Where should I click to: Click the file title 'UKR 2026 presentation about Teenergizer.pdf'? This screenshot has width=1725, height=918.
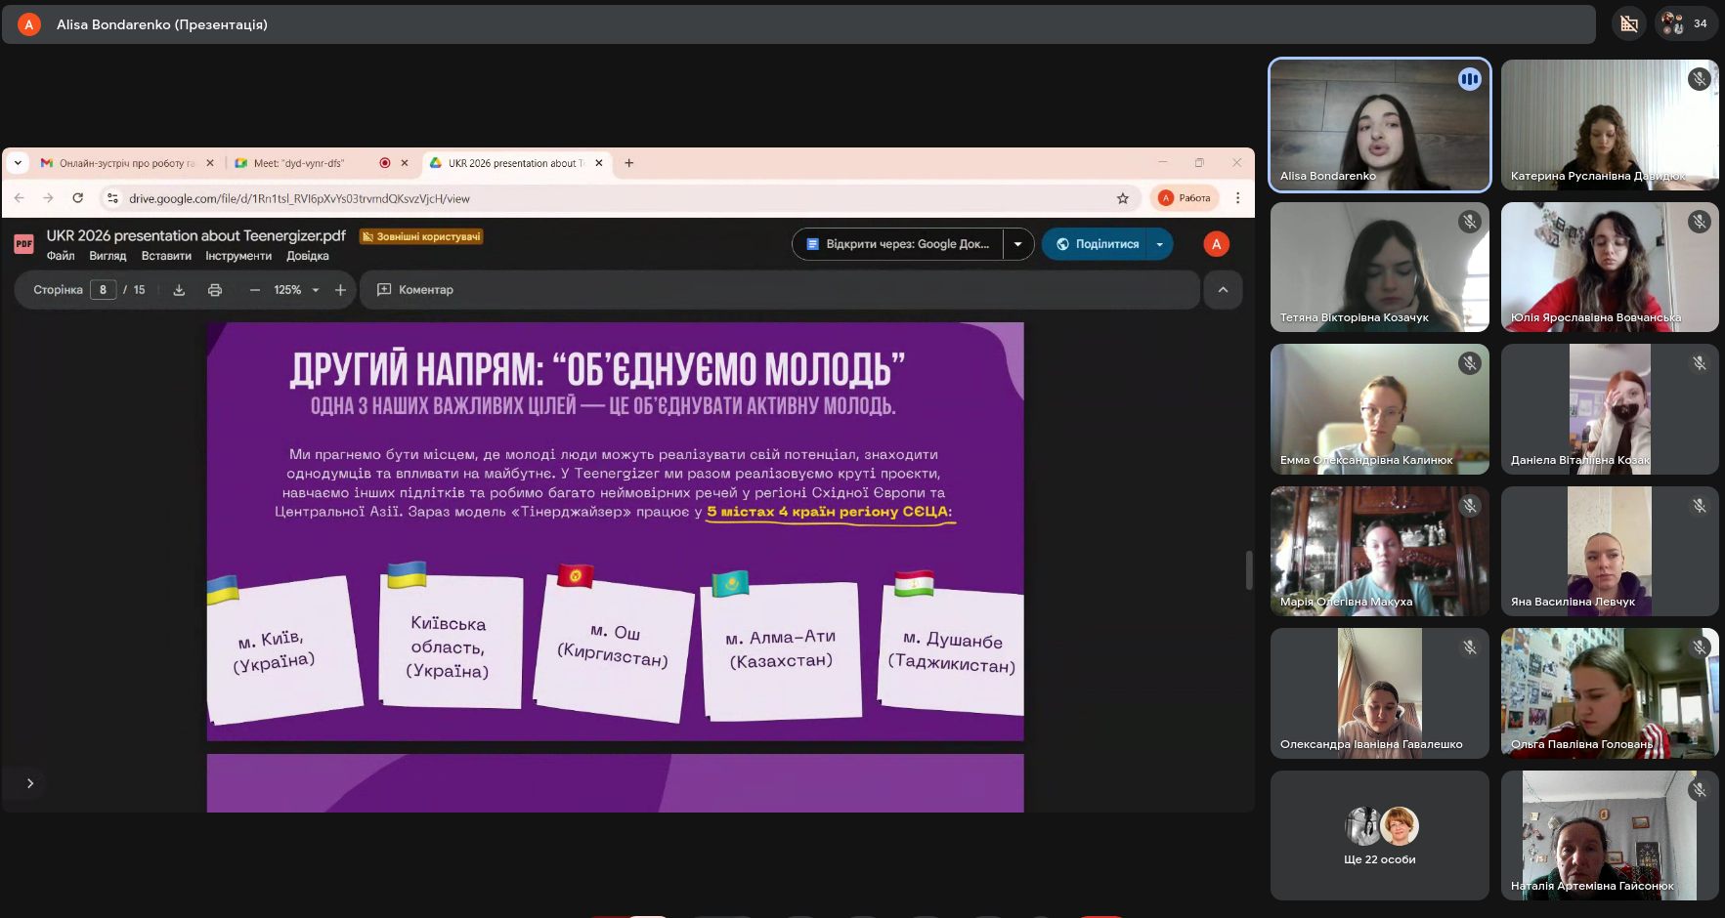[x=196, y=235]
